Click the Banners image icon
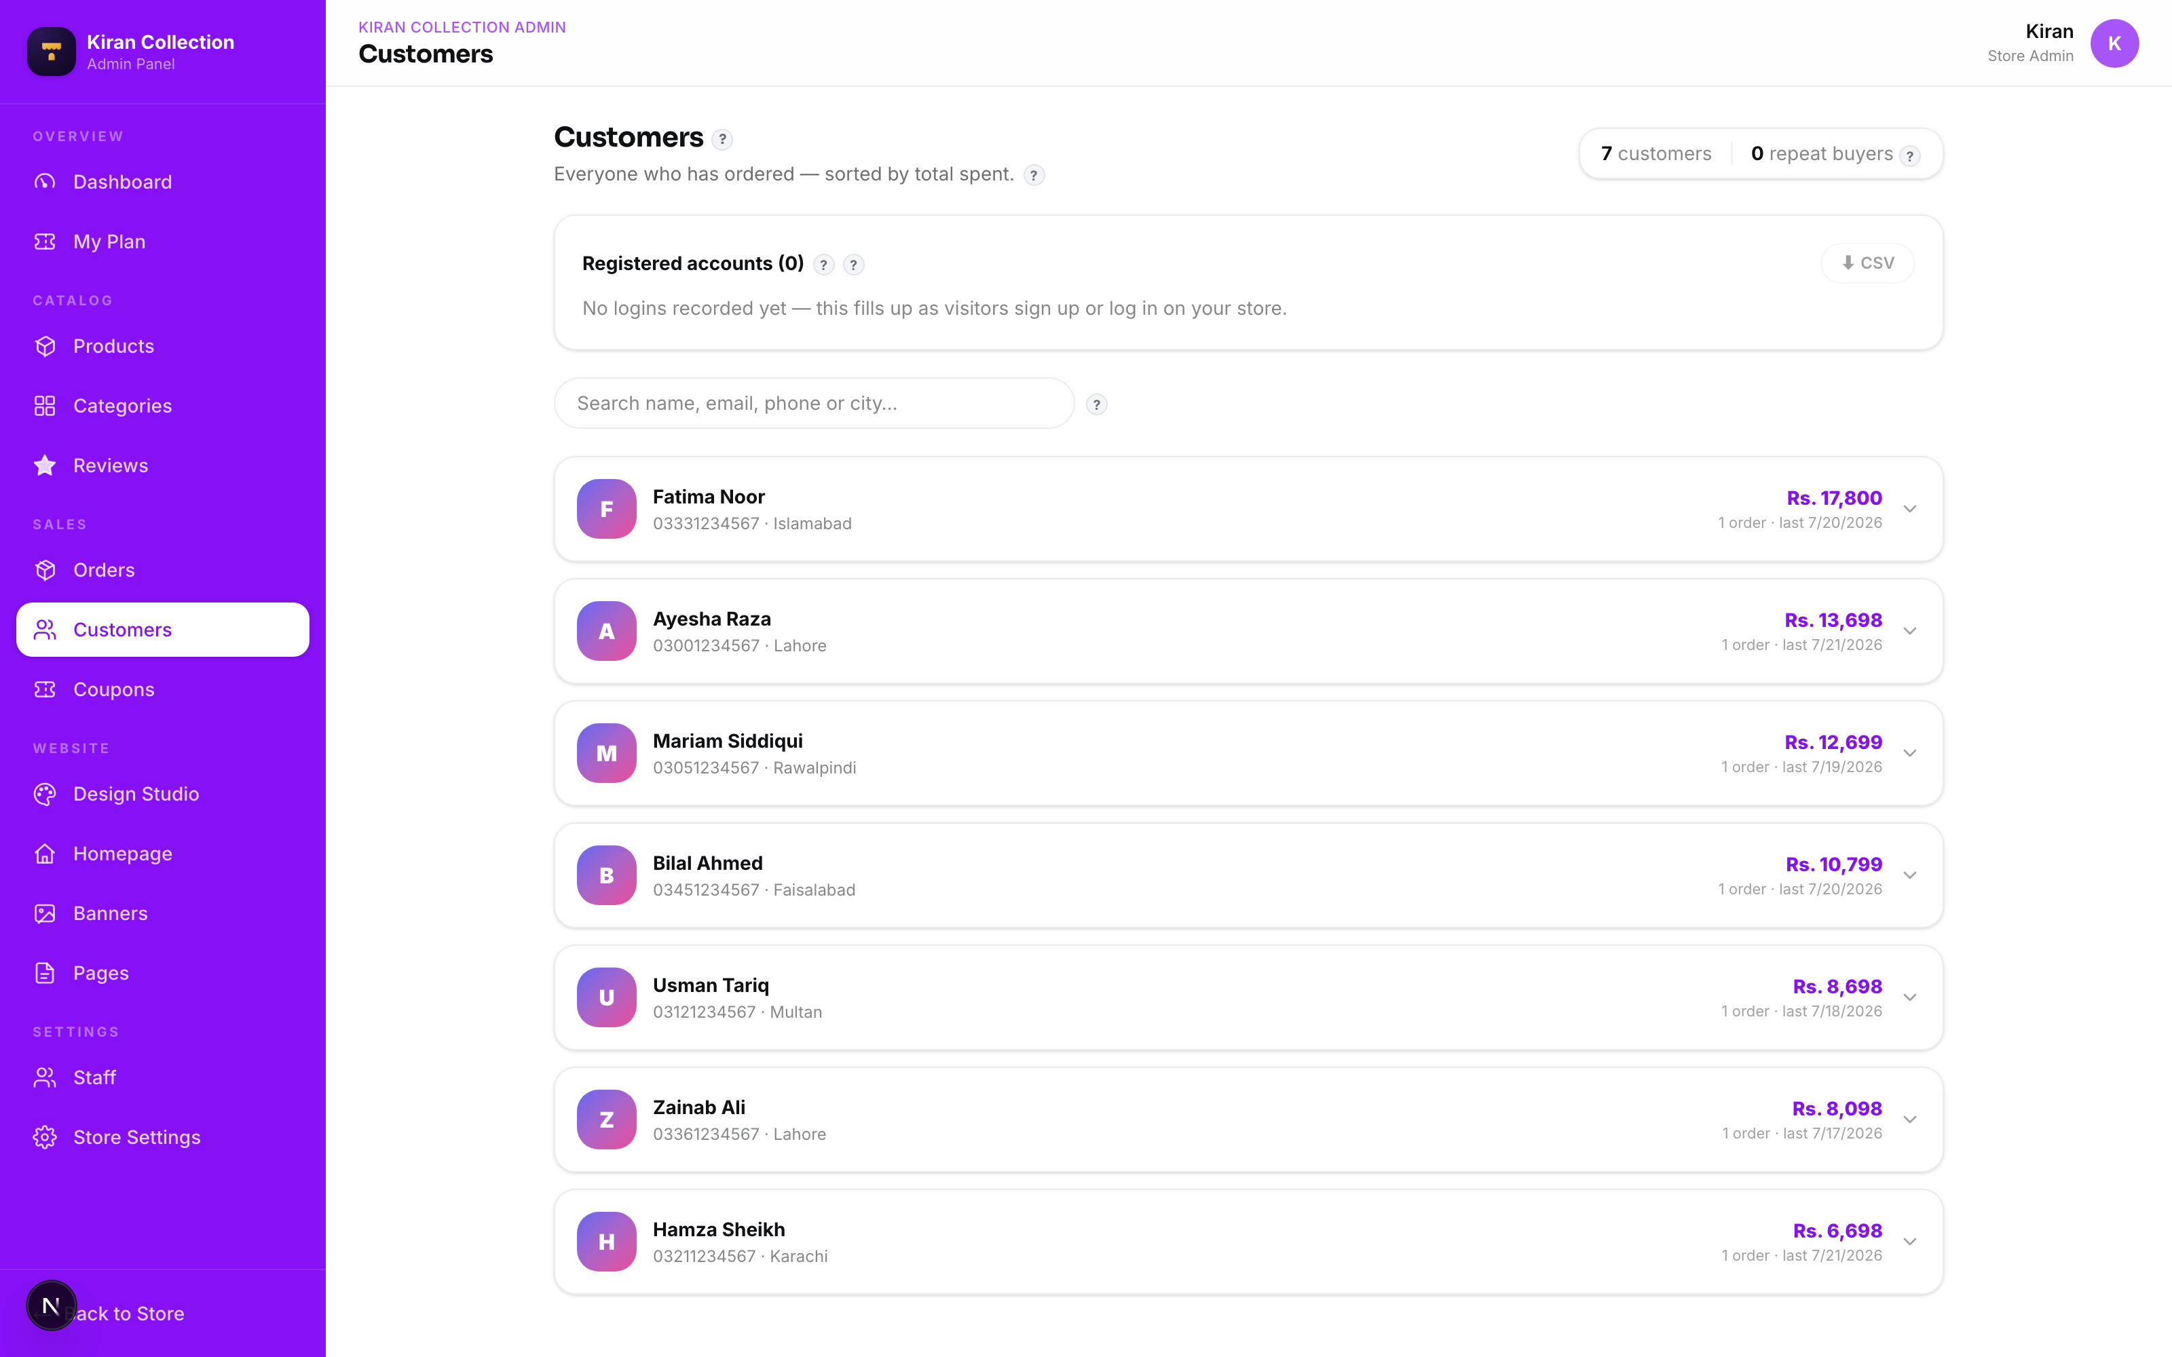2172x1357 pixels. [x=45, y=914]
